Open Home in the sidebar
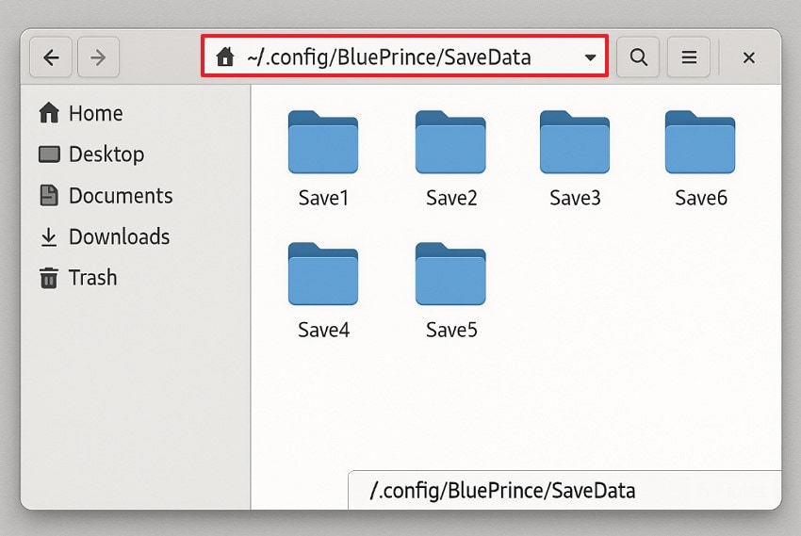 (81, 113)
